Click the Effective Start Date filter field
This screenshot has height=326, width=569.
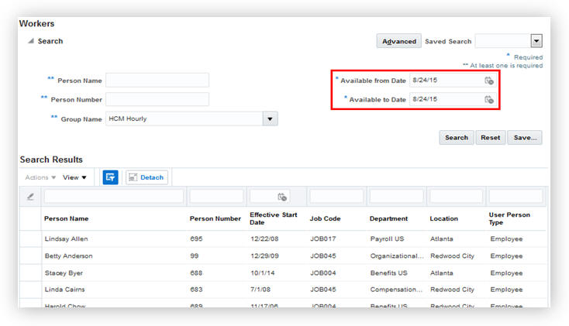263,197
